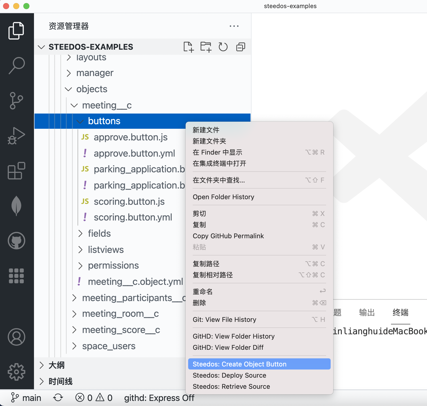Open the Manage gear icon
The image size is (427, 406).
point(16,372)
